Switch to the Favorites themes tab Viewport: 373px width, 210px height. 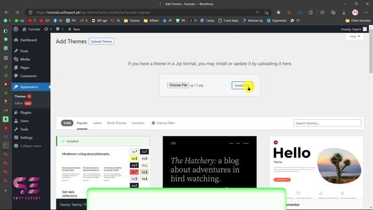tap(138, 123)
